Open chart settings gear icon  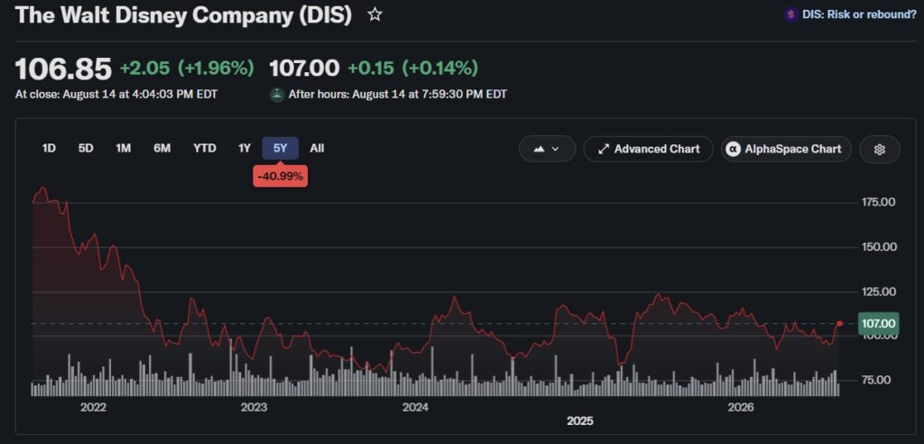pos(879,149)
